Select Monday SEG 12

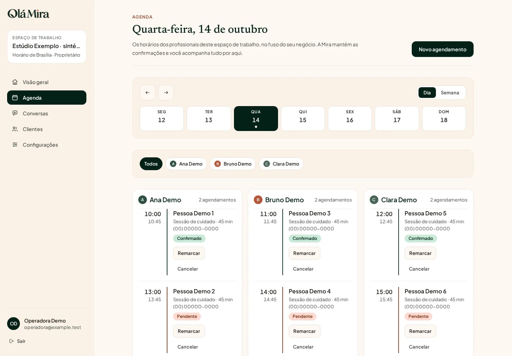coord(162,119)
